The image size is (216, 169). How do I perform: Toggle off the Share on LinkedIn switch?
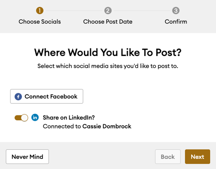pos(21,118)
